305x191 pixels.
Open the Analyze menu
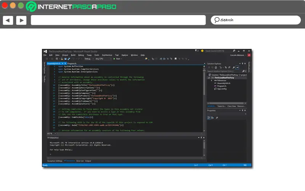click(x=125, y=55)
